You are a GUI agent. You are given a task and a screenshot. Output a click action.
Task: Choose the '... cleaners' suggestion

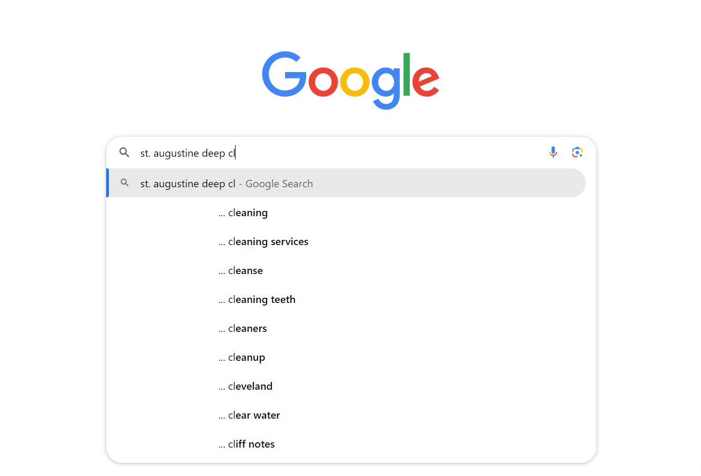(247, 328)
